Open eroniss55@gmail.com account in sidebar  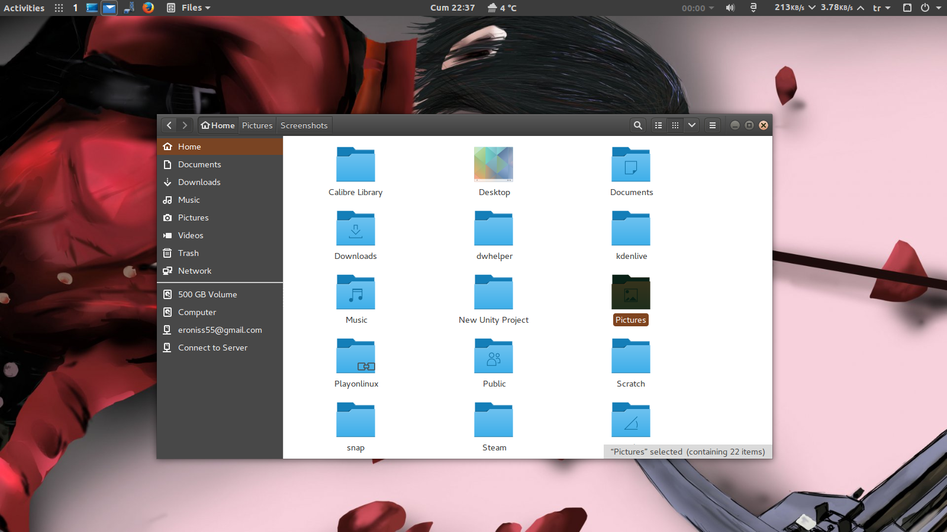pyautogui.click(x=220, y=330)
